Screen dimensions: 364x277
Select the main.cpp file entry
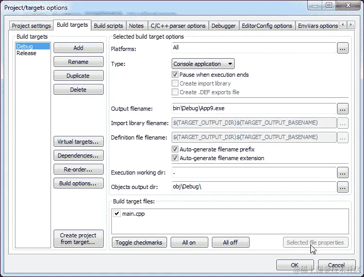click(133, 214)
